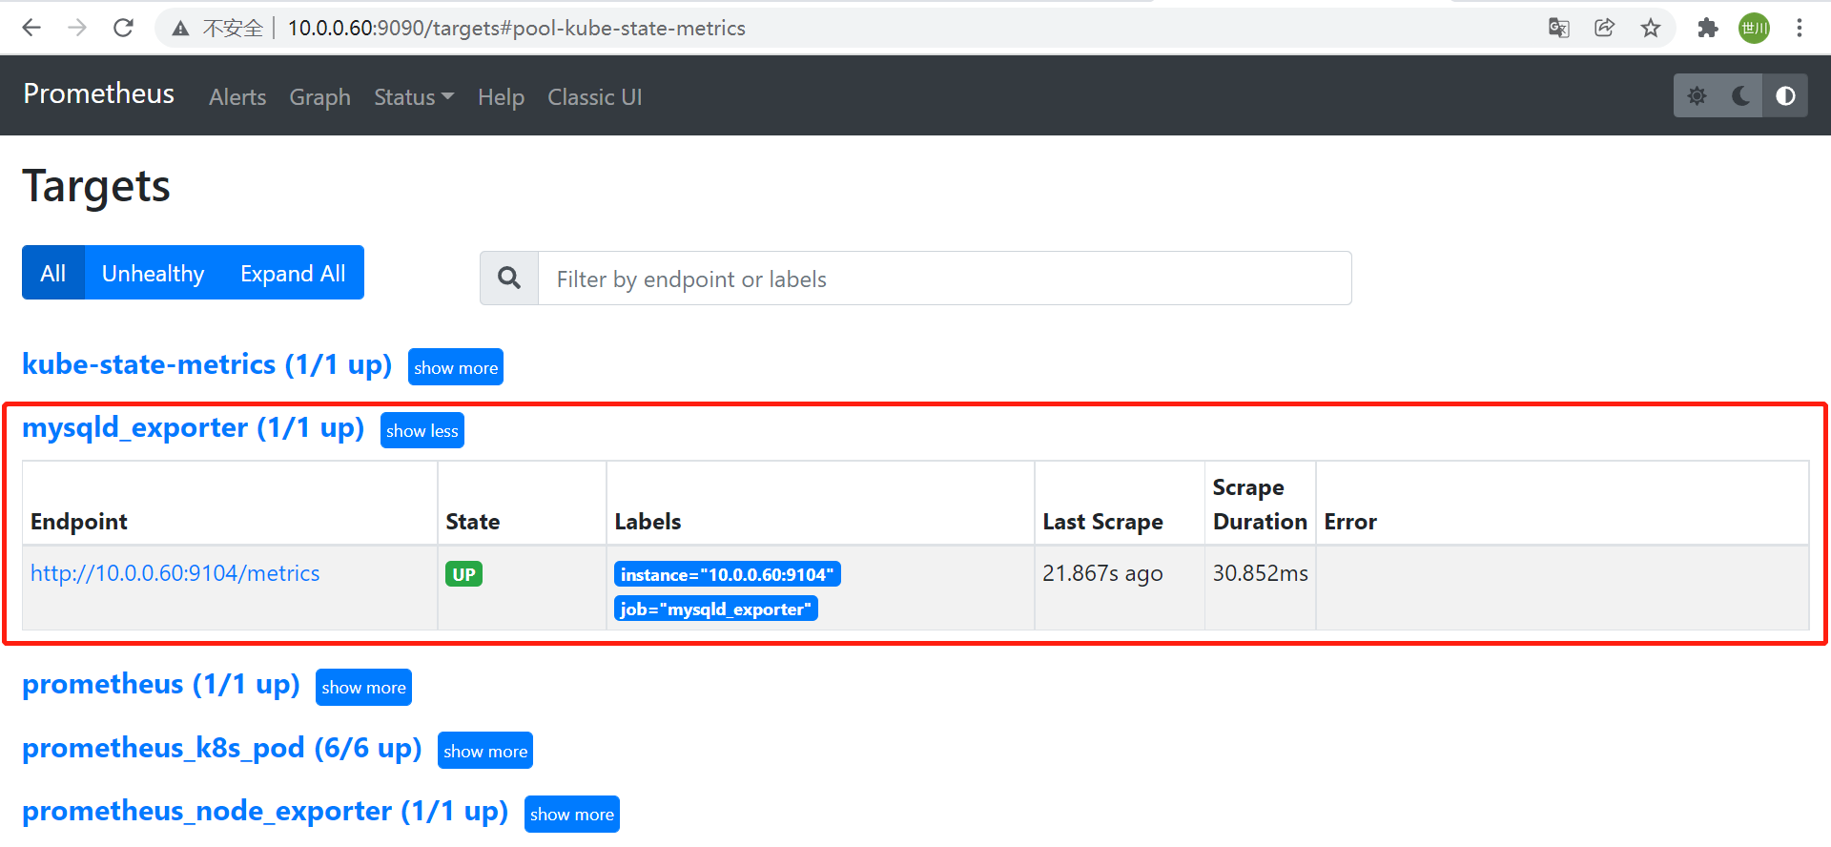Switch to dark theme moon icon
Viewport: 1831px width, 847px height.
[1740, 95]
